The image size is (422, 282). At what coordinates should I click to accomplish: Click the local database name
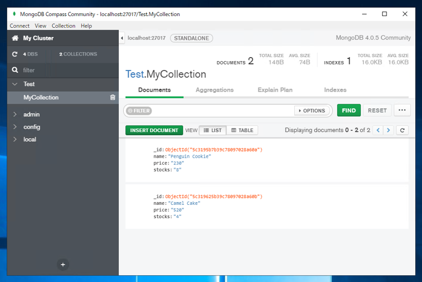pos(29,139)
